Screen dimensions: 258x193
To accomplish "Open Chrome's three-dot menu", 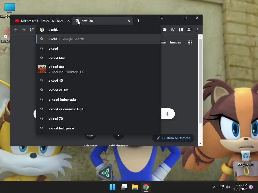I will tap(197, 30).
